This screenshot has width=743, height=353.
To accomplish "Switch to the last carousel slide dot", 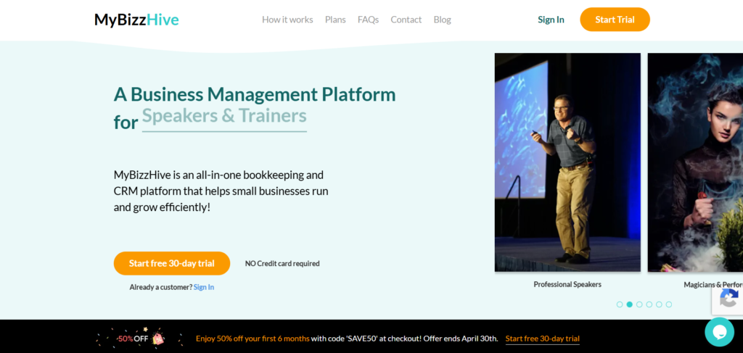I will (669, 304).
